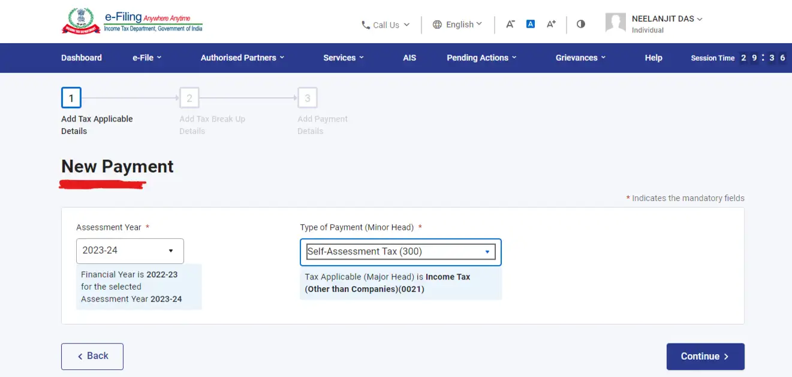
Task: Open the Assessment Year dropdown
Action: pyautogui.click(x=130, y=250)
